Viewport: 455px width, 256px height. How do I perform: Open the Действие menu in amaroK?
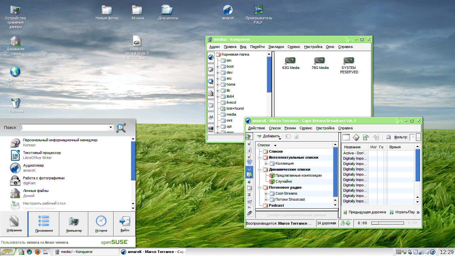click(256, 128)
